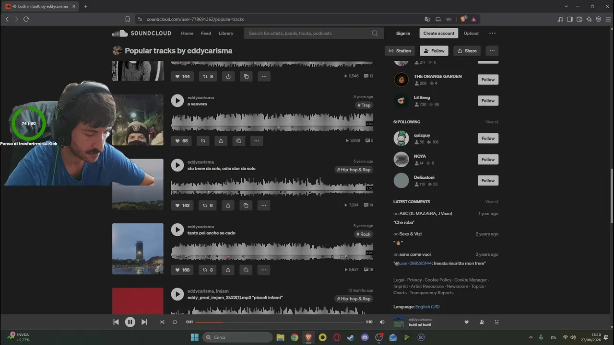Follow Delicatoni
Image resolution: width=614 pixels, height=345 pixels.
point(488,181)
